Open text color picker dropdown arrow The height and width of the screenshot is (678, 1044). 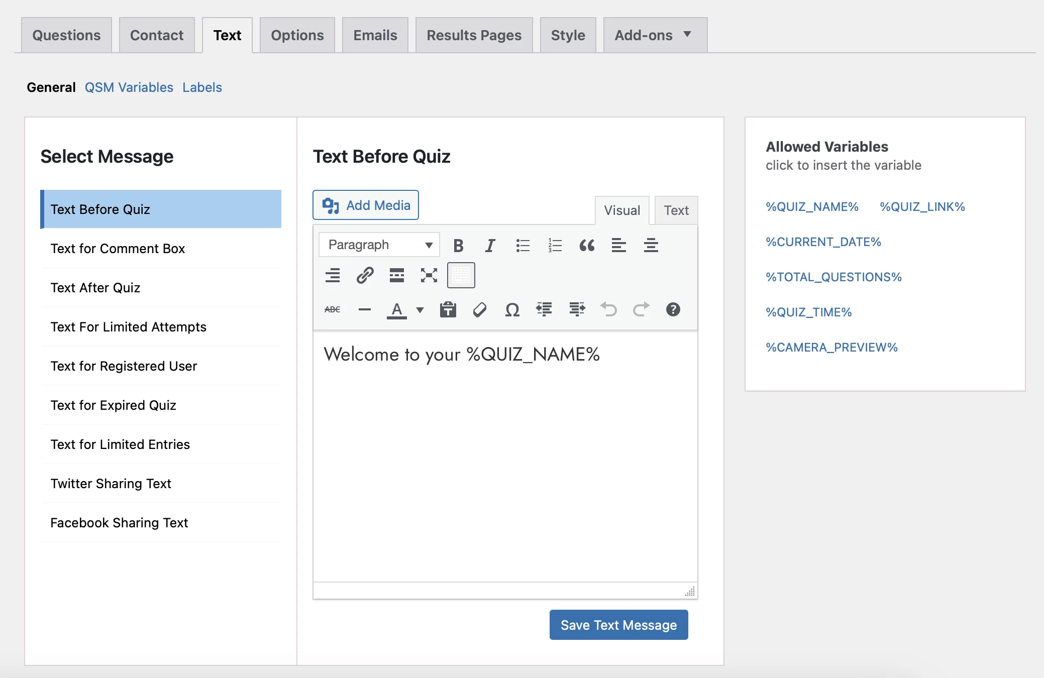point(420,310)
